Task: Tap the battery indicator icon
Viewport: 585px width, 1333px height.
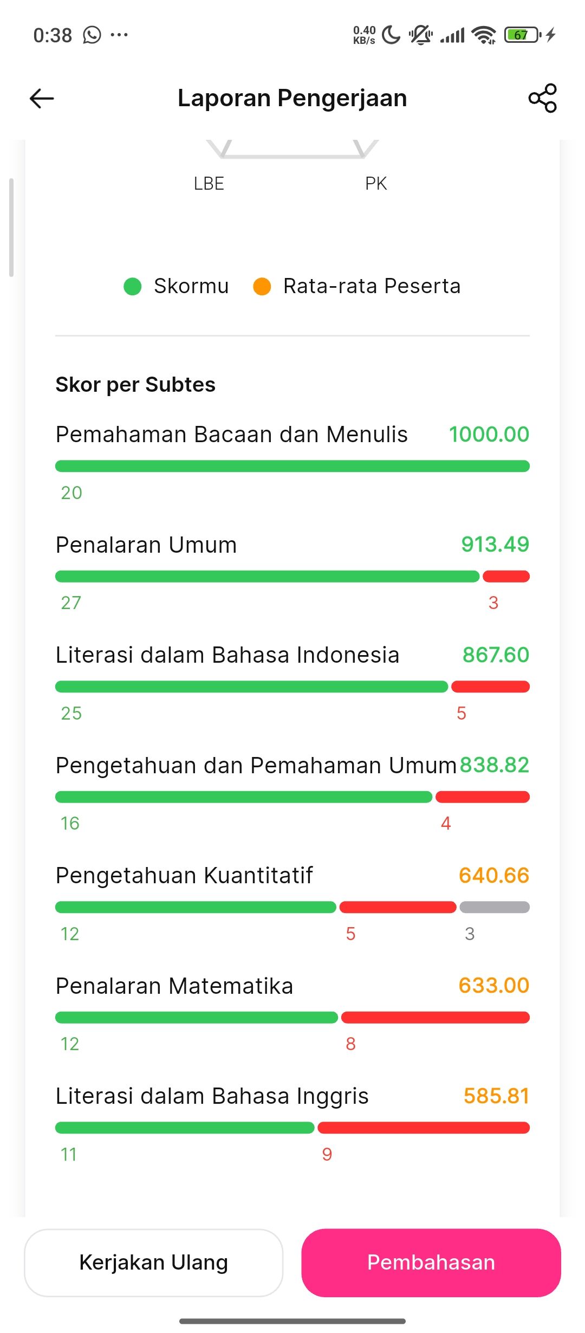Action: click(523, 35)
